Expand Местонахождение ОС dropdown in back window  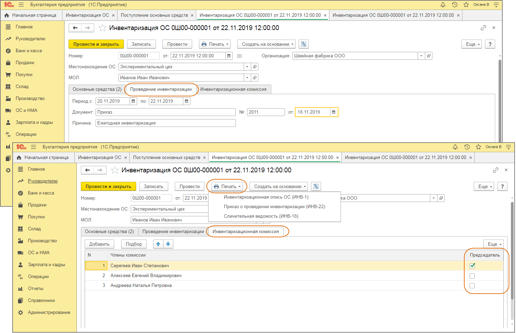pos(247,67)
